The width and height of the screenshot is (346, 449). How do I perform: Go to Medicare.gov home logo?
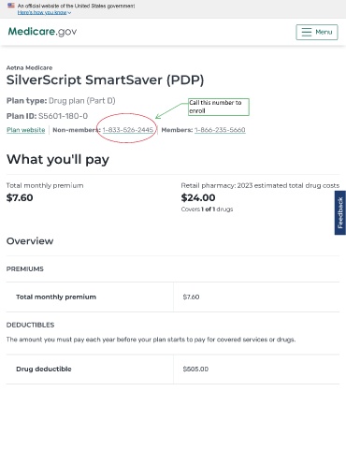42,32
